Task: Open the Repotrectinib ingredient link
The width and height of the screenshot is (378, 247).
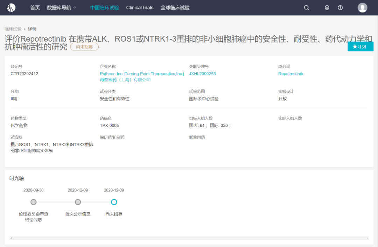Action: [291, 74]
